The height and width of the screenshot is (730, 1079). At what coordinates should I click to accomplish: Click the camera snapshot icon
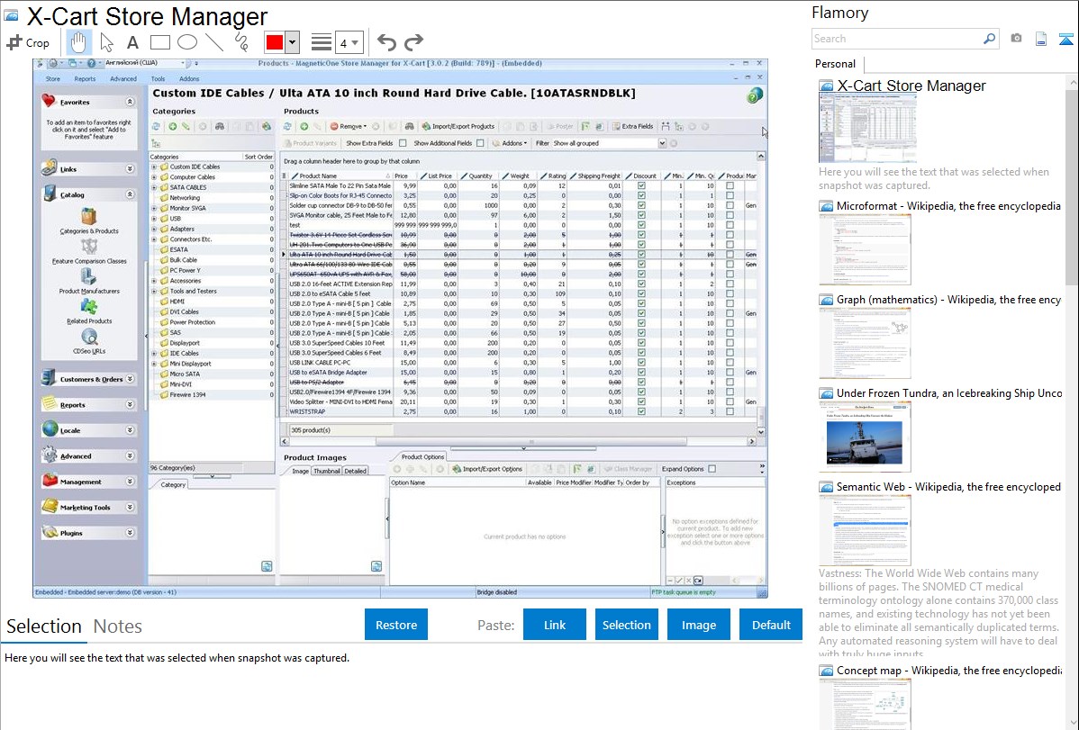point(1016,39)
